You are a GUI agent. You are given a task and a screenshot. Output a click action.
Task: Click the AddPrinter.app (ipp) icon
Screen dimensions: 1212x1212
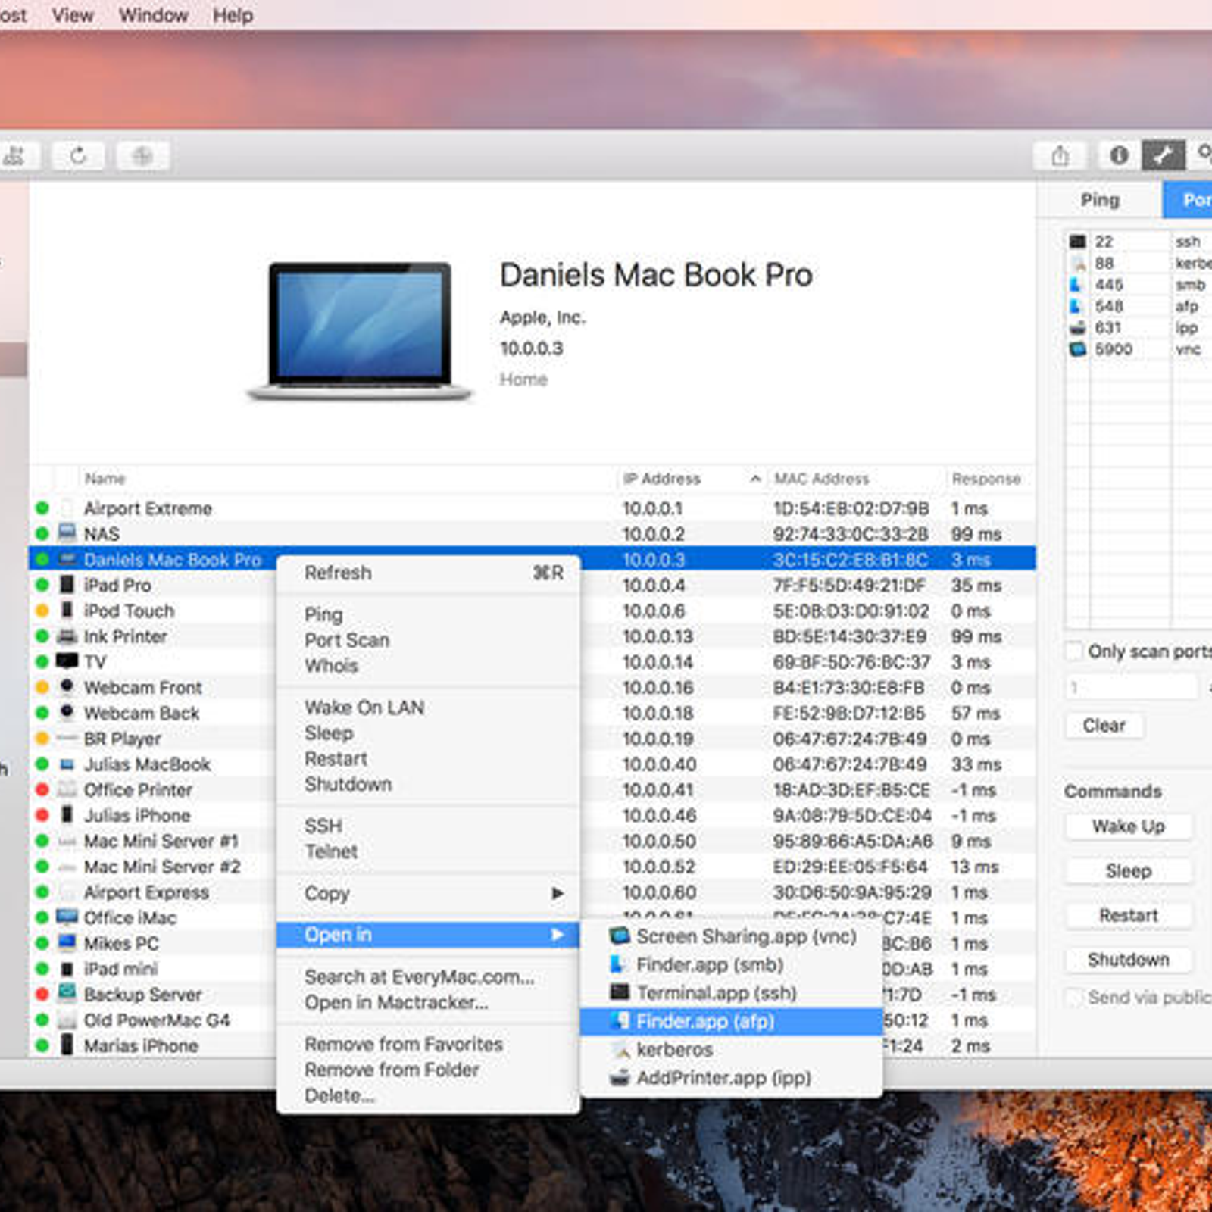[620, 1077]
